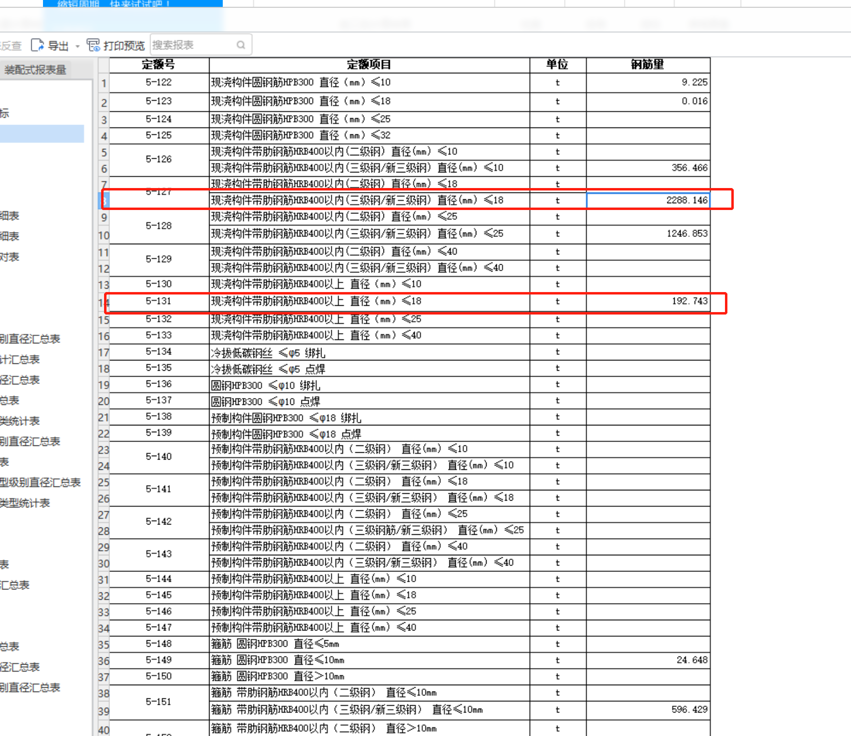This screenshot has height=736, width=851.
Task: Select item 箍筋 圆钢HPB300 直径≤5mm
Action: [x=369, y=644]
